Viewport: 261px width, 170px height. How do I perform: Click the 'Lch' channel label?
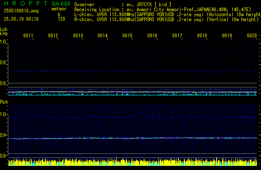[x=4, y=29]
